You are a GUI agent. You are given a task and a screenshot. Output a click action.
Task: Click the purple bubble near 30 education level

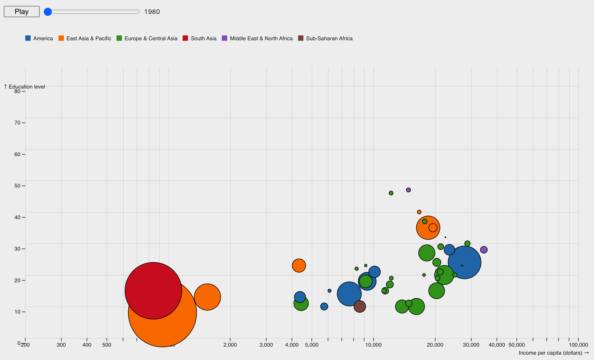coord(484,250)
